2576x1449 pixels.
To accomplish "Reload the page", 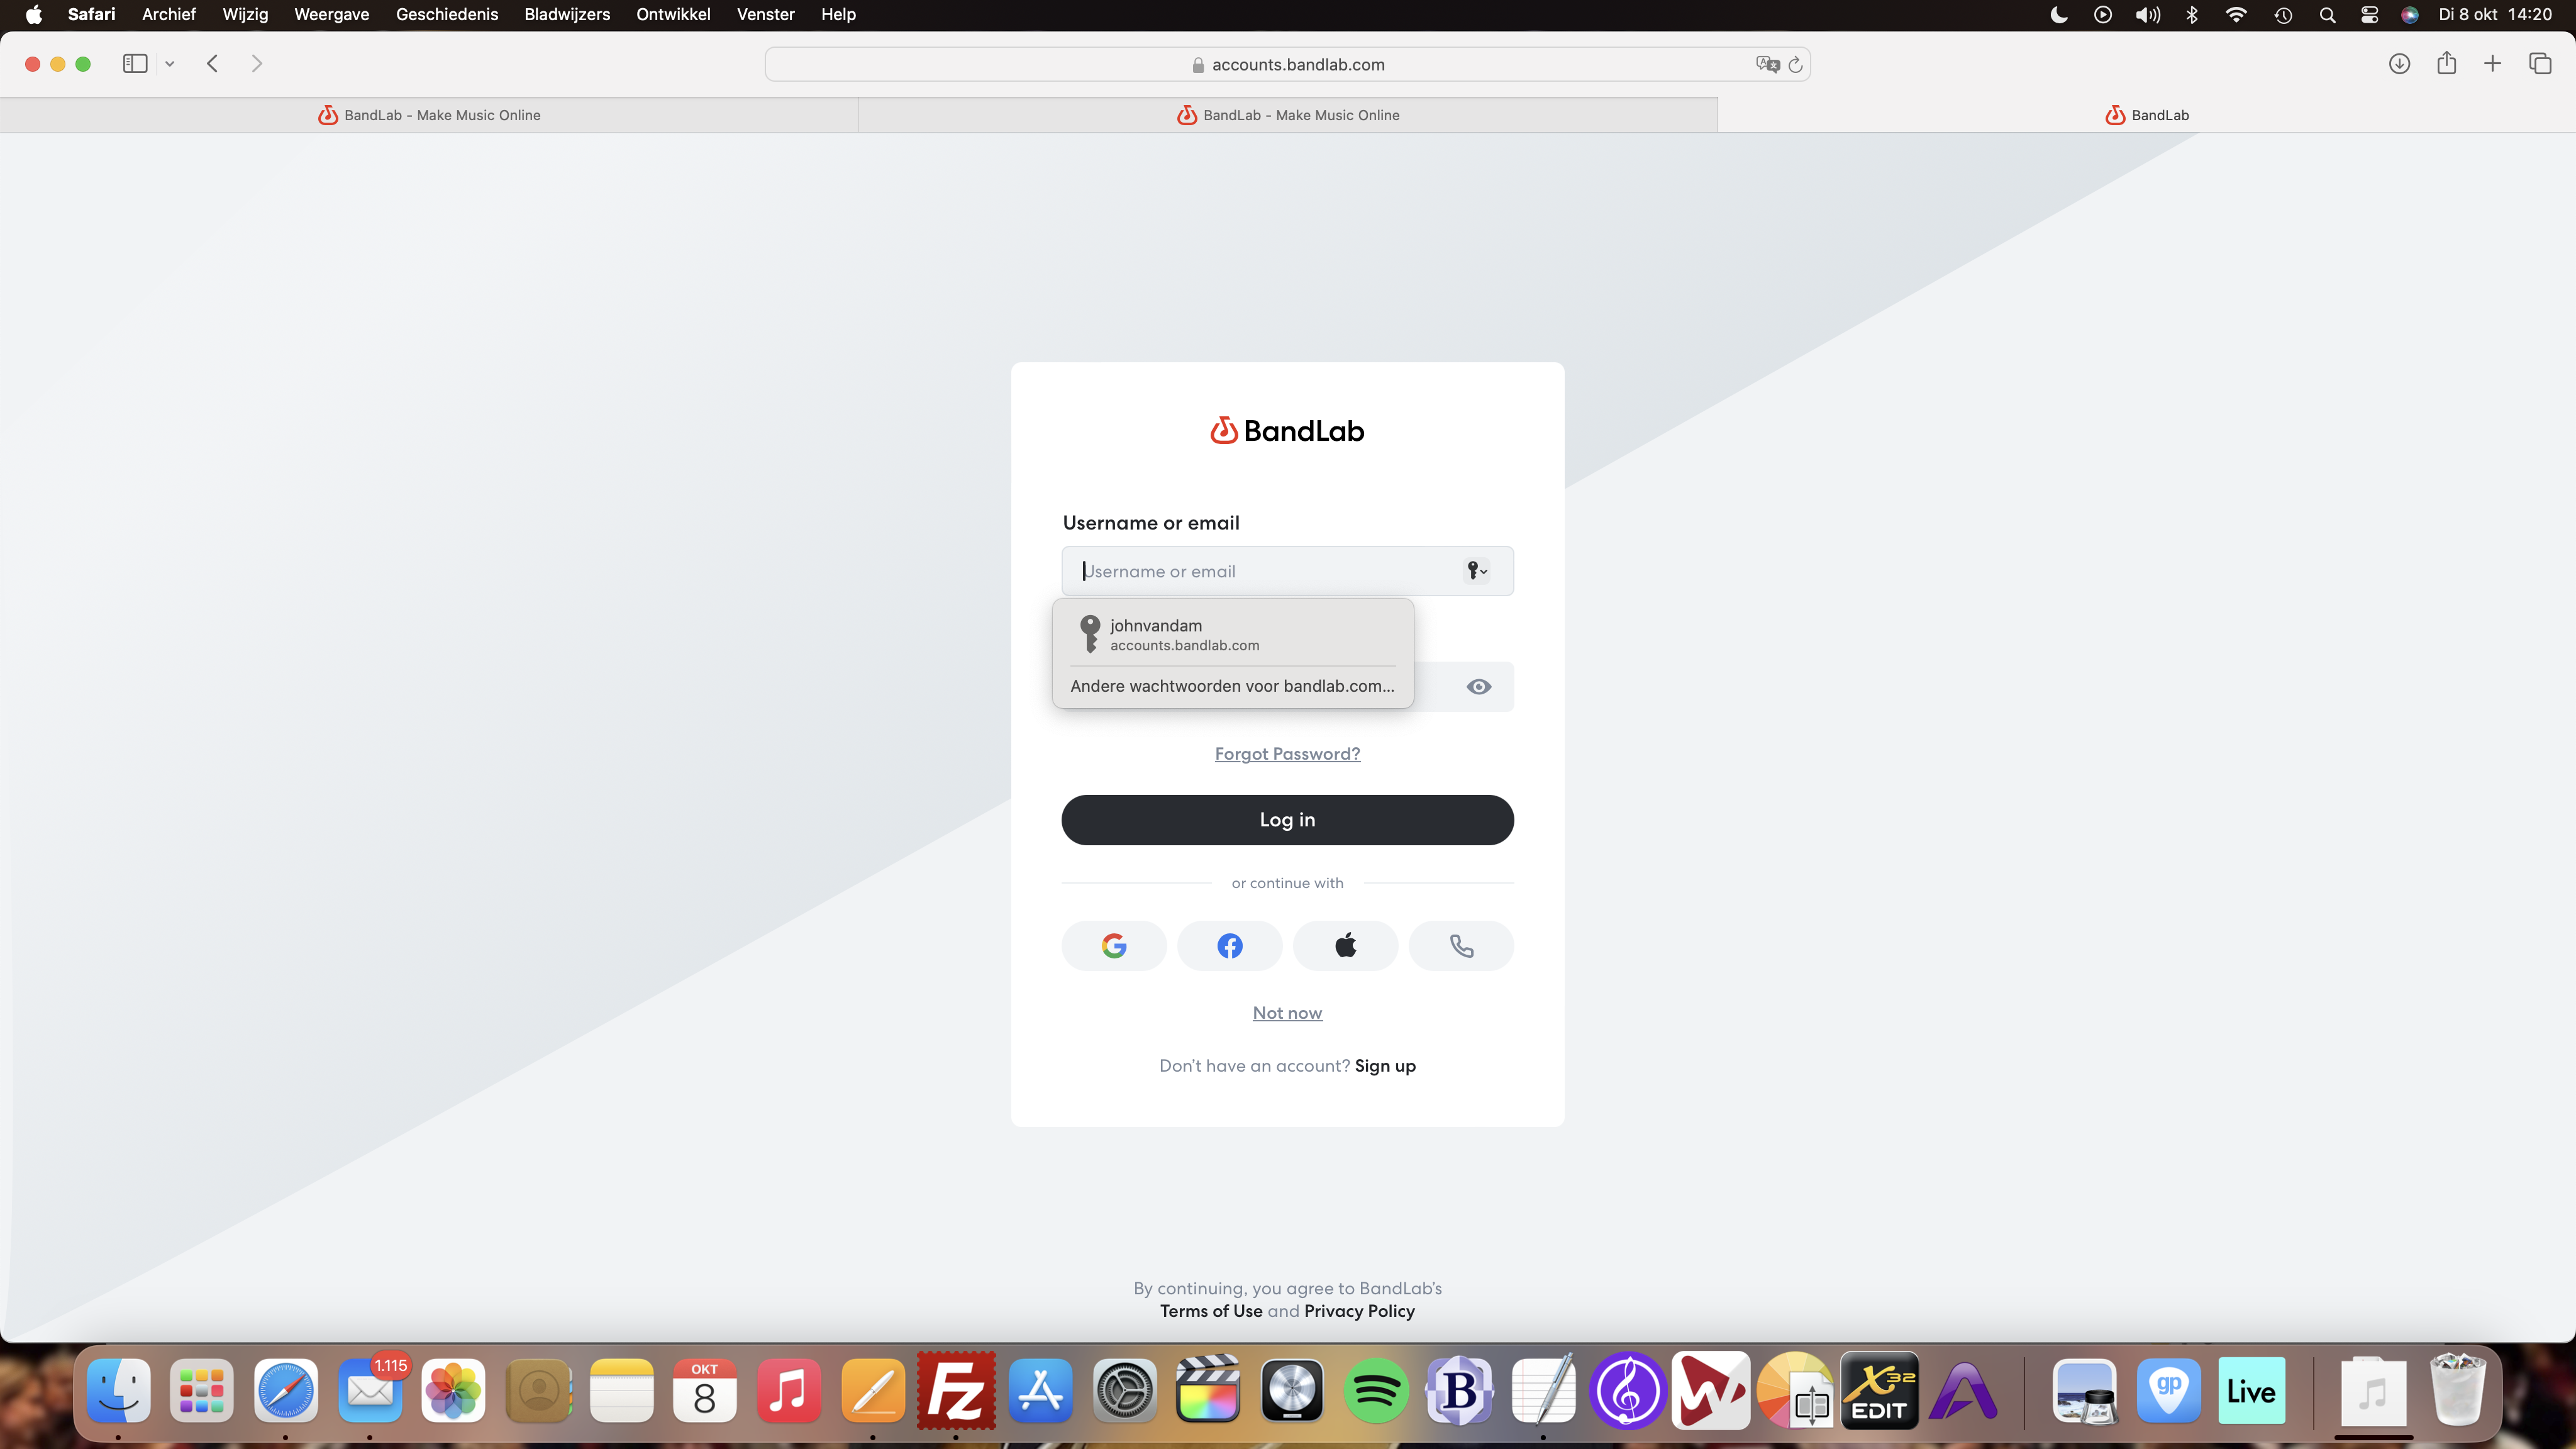I will tap(1795, 64).
